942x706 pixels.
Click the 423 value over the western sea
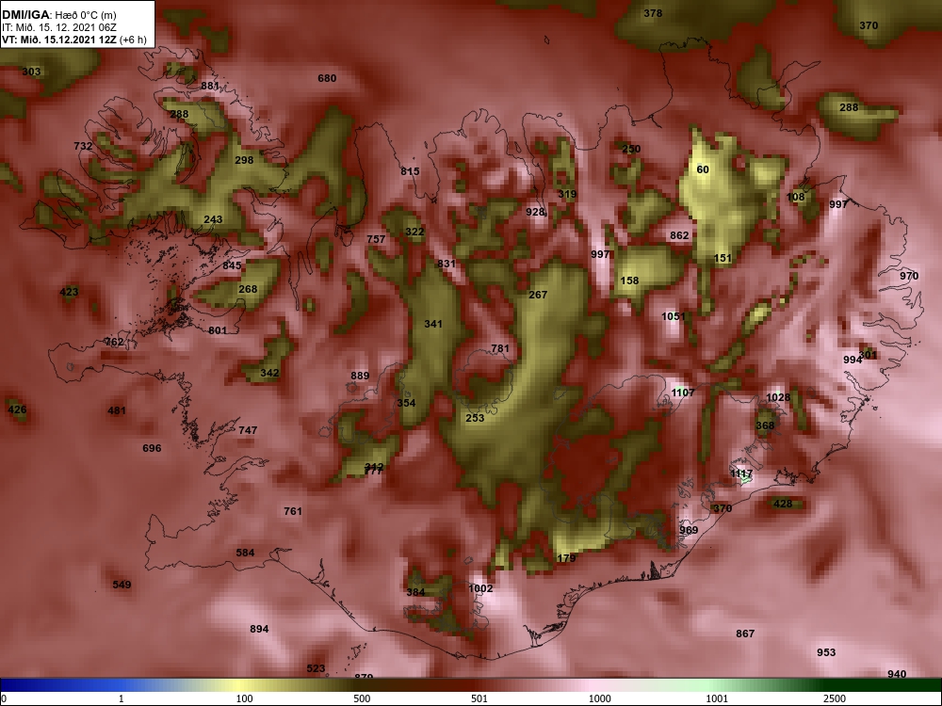tap(69, 293)
